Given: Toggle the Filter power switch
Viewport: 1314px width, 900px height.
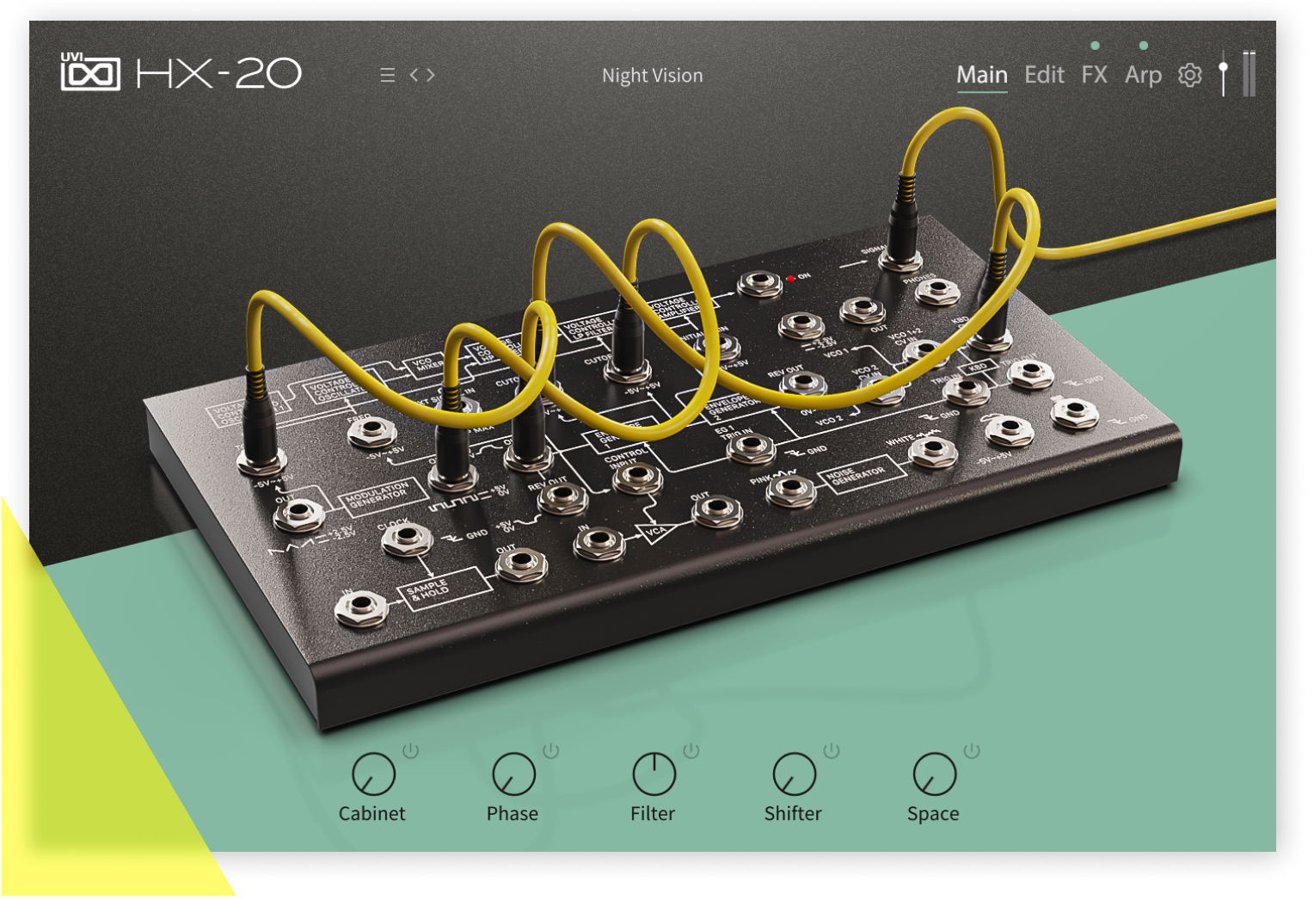Looking at the screenshot, I should click(x=691, y=750).
